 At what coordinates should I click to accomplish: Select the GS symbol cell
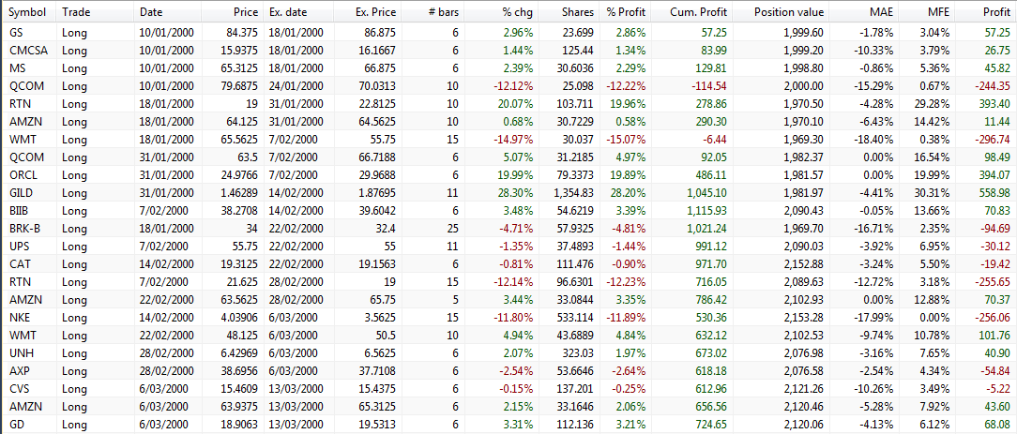16,33
